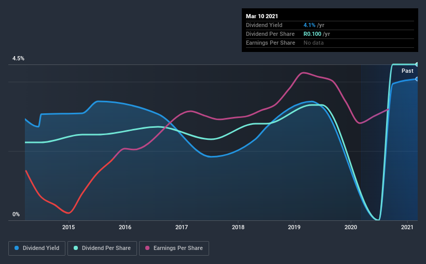Click the 2021 x-axis label
The height and width of the screenshot is (264, 426).
pos(407,227)
